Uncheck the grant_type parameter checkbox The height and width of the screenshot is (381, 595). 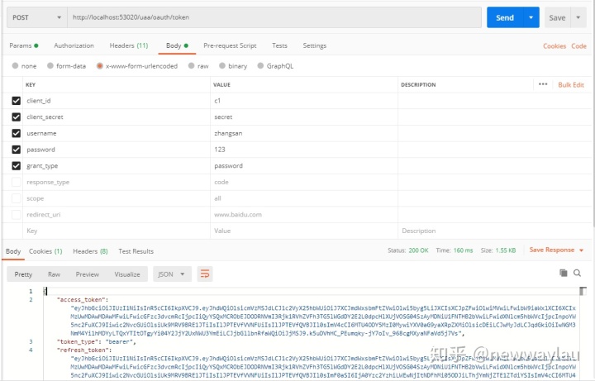(16, 166)
